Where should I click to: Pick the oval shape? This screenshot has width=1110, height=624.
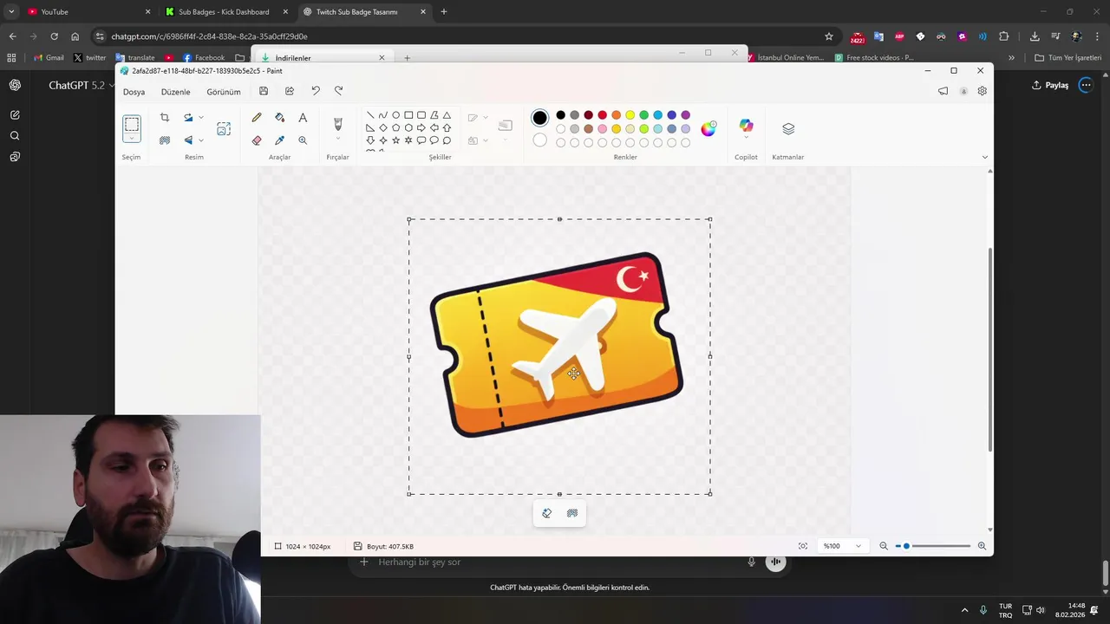395,115
